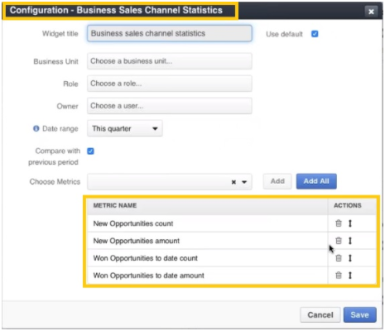Clear the Choose Metrics selection with x
This screenshot has width=385, height=331.
coord(233,182)
